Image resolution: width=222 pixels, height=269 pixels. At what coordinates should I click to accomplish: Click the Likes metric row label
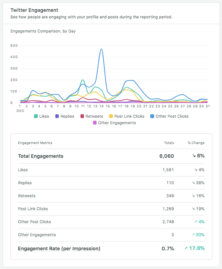(23, 170)
